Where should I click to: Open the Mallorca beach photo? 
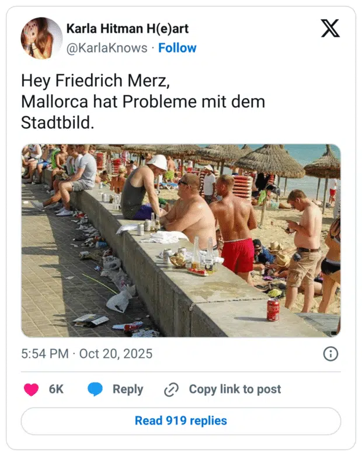pyautogui.click(x=181, y=241)
